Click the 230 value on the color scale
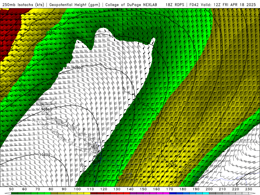This screenshot has width=260, height=195. coord(249,189)
